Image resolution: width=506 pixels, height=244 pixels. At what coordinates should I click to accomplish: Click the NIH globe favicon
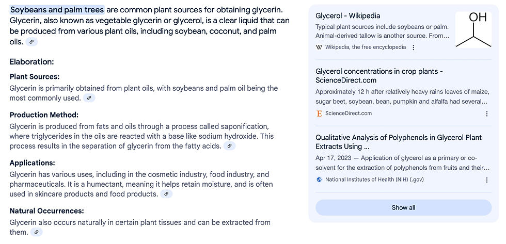[x=319, y=180]
